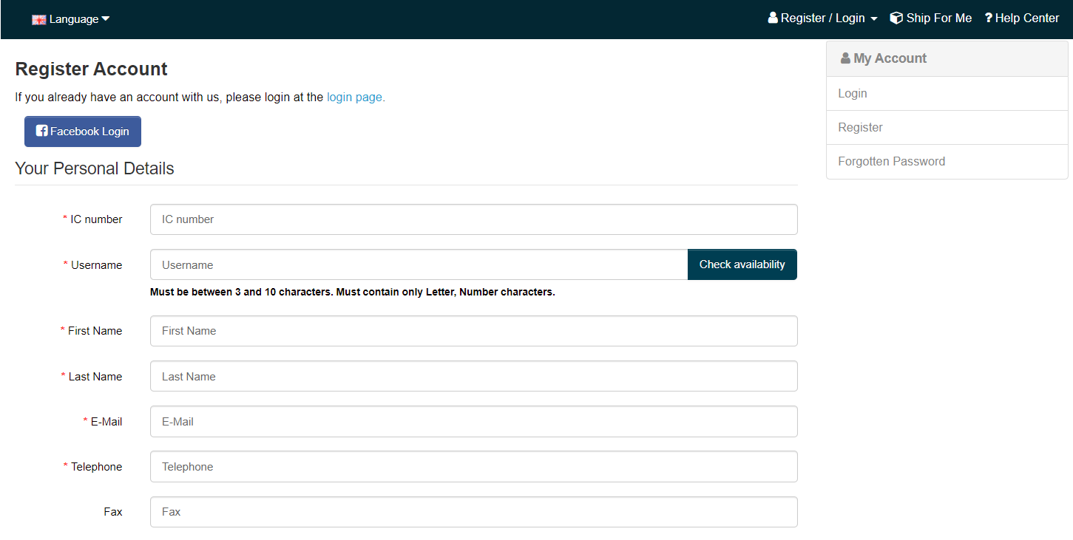Open the Help Center link
Image resolution: width=1073 pixels, height=540 pixels.
tap(1022, 18)
